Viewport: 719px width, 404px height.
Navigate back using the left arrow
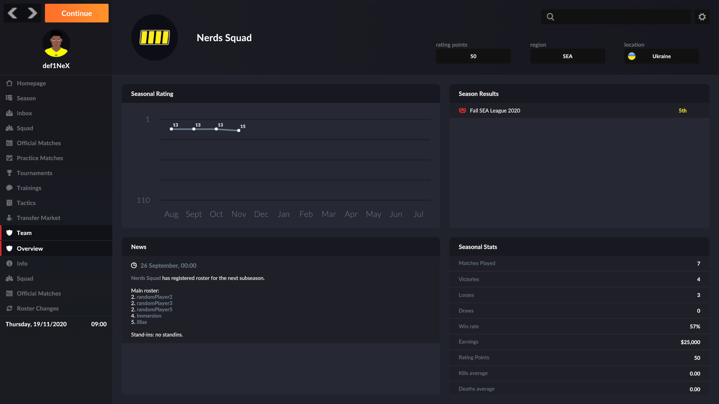12,13
